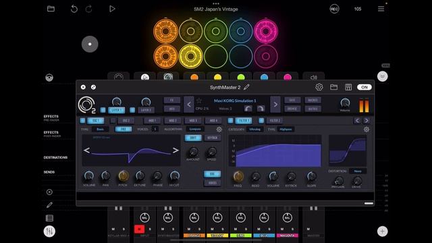This screenshot has width=432, height=243.
Task: Open the MATRIX page button
Action: 313,109
